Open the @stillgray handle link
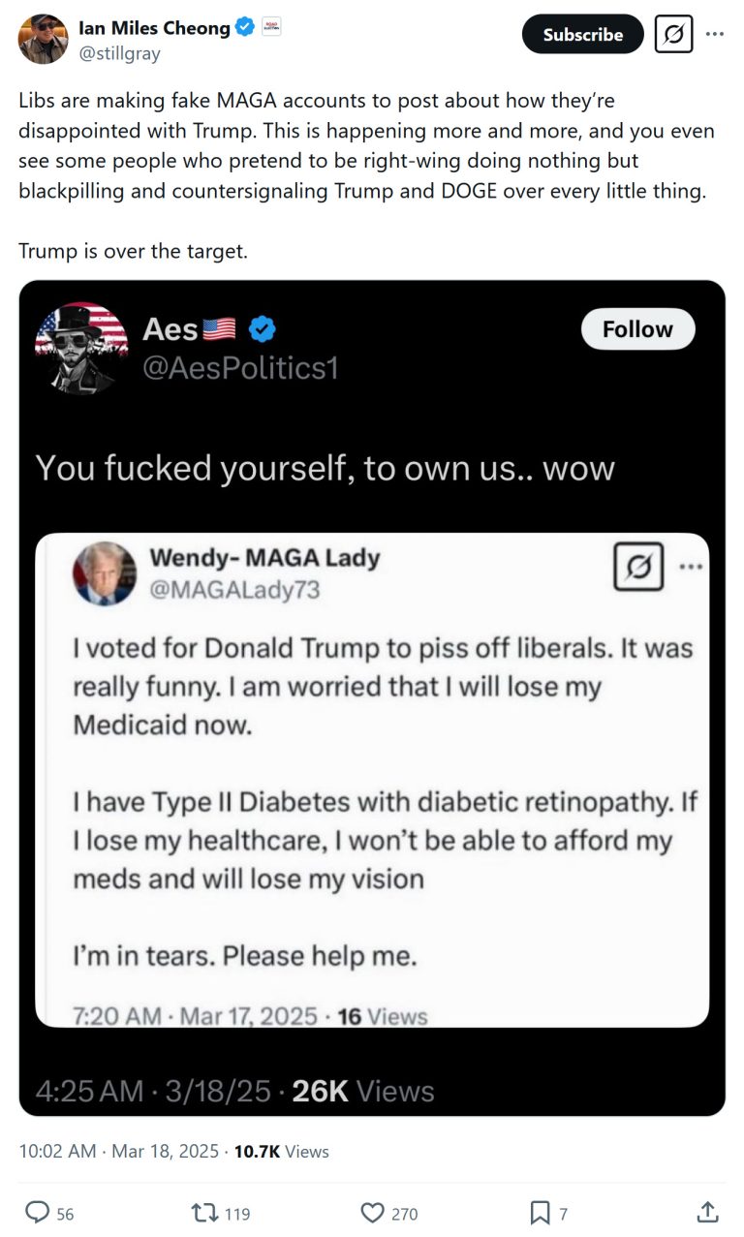The image size is (744, 1237). coord(119,54)
